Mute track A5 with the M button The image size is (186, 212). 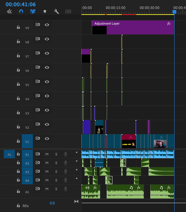click(x=47, y=189)
